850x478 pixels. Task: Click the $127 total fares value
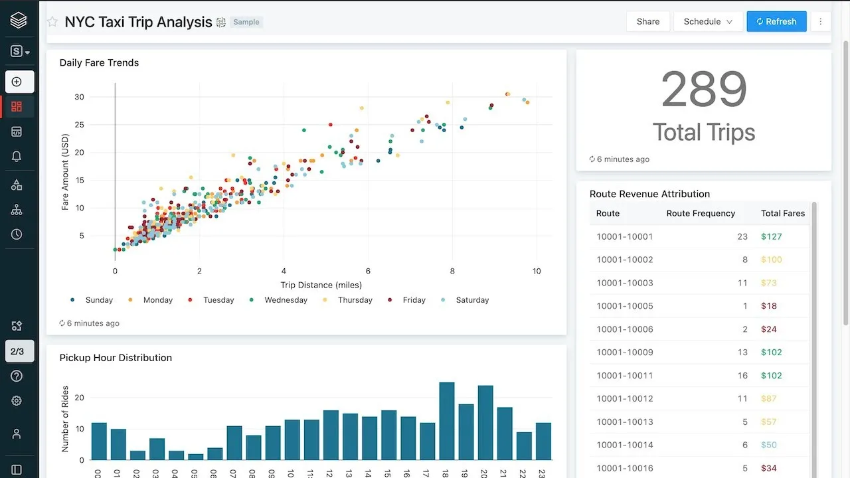pyautogui.click(x=772, y=236)
